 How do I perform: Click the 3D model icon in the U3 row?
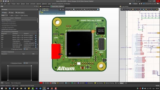click(x=36, y=45)
